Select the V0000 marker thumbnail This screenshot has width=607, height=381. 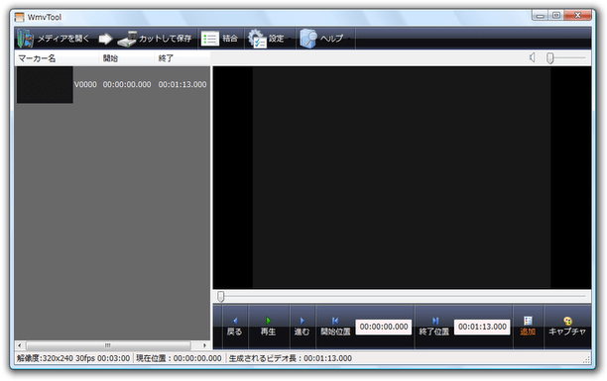[x=45, y=85]
